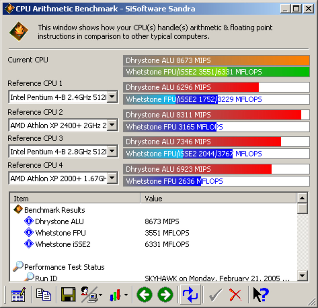
Task: Click the Benchmark Results flame icon
Action: pyautogui.click(x=18, y=209)
